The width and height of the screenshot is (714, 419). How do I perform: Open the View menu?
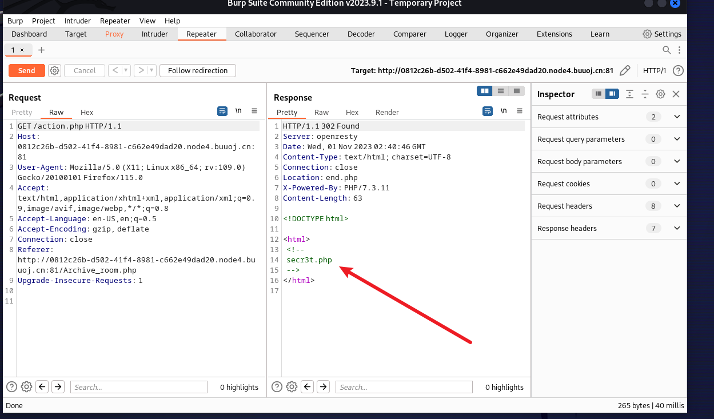[x=147, y=21]
